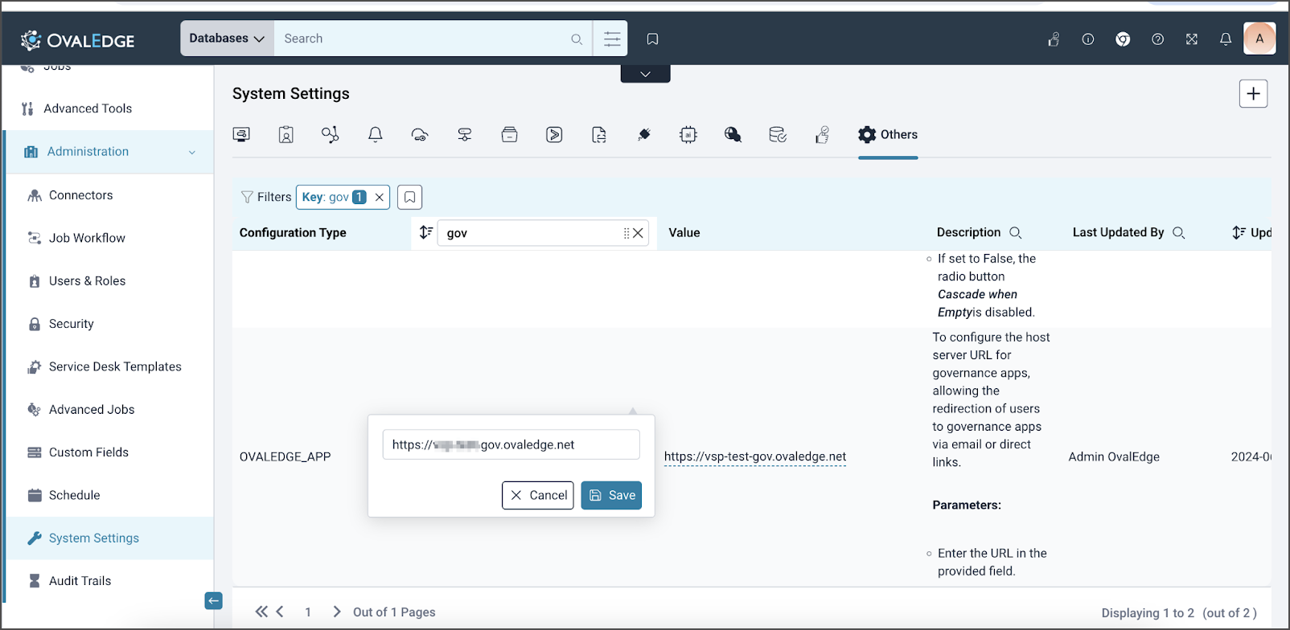Viewport: 1290px width, 630px height.
Task: Open the Others settings tab
Action: click(x=888, y=135)
